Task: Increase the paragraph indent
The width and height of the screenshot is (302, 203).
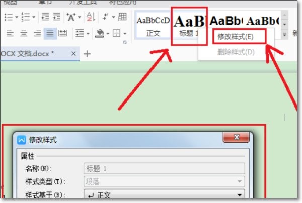Action: (x=57, y=17)
